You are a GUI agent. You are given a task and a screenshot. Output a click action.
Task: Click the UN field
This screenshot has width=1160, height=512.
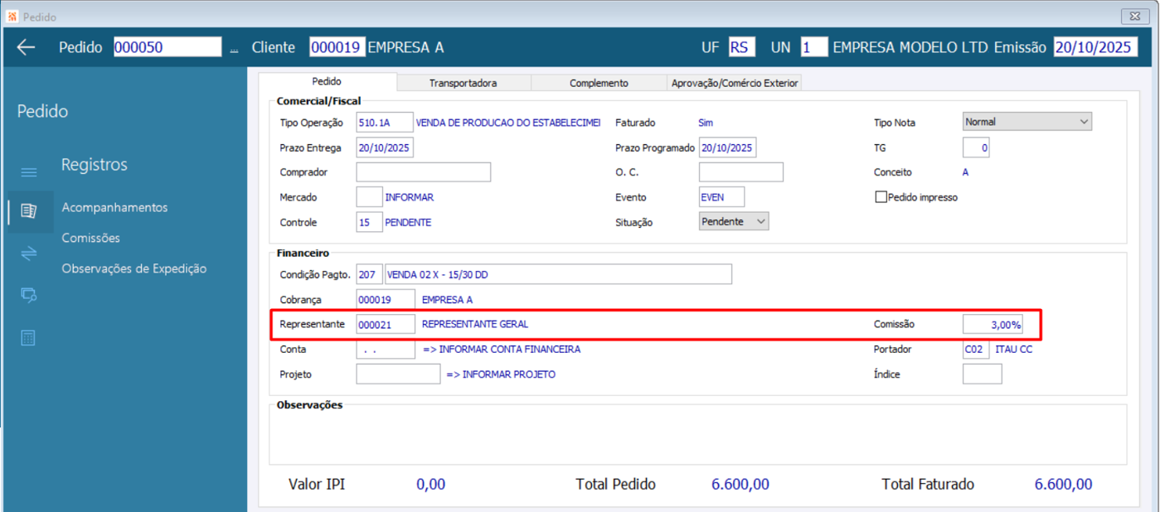(813, 47)
